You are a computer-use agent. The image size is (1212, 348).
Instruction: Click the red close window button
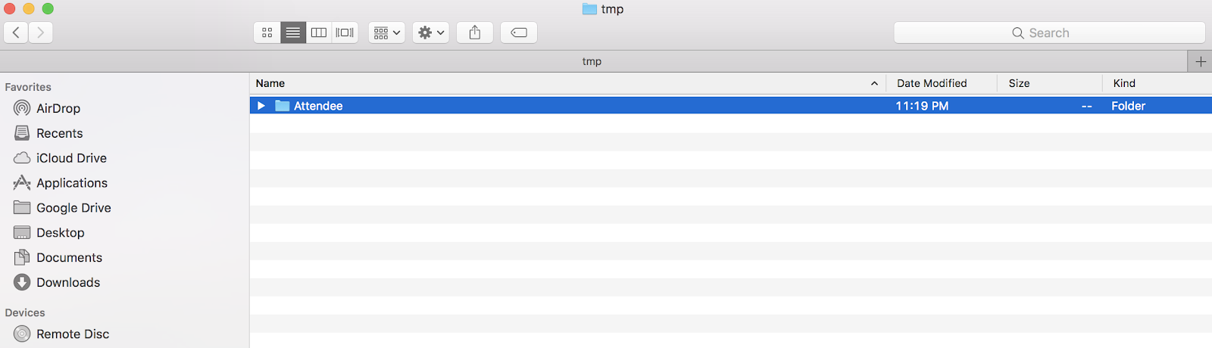(x=9, y=8)
